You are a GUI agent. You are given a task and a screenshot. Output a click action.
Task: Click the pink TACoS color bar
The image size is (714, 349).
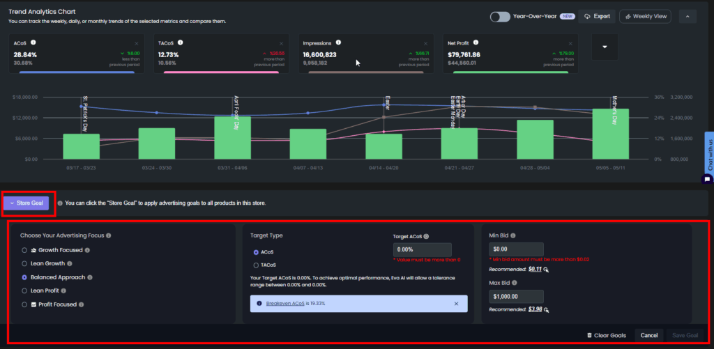(x=221, y=72)
